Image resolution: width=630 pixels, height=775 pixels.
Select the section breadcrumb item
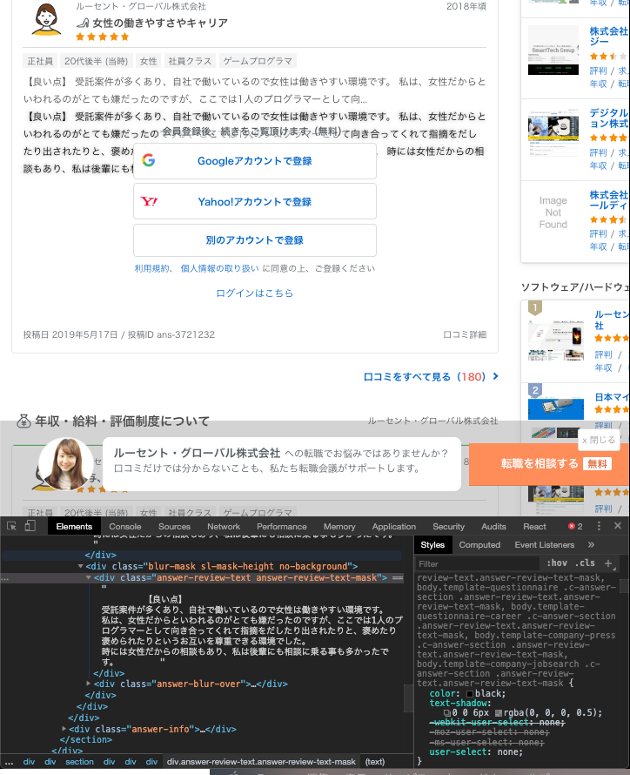pyautogui.click(x=79, y=762)
